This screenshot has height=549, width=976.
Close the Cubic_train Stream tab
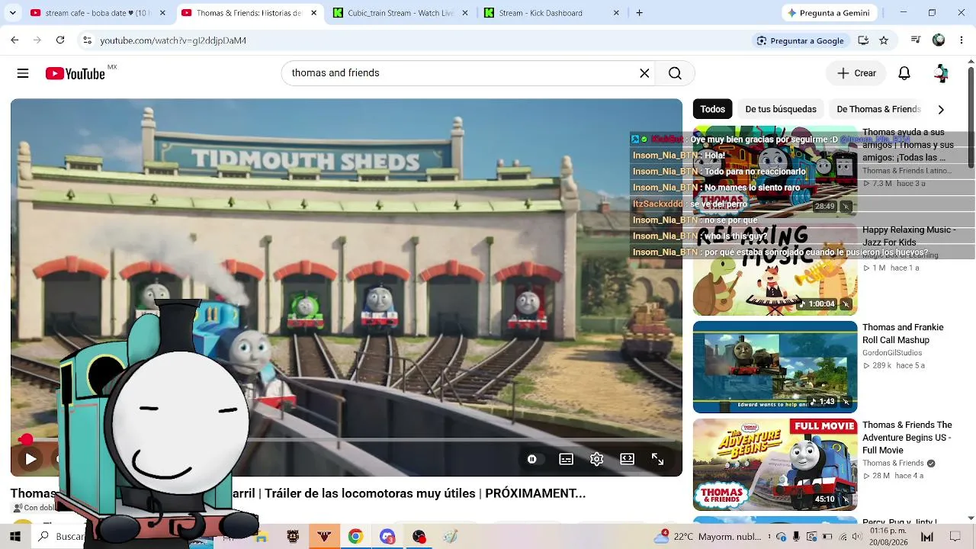(x=464, y=13)
